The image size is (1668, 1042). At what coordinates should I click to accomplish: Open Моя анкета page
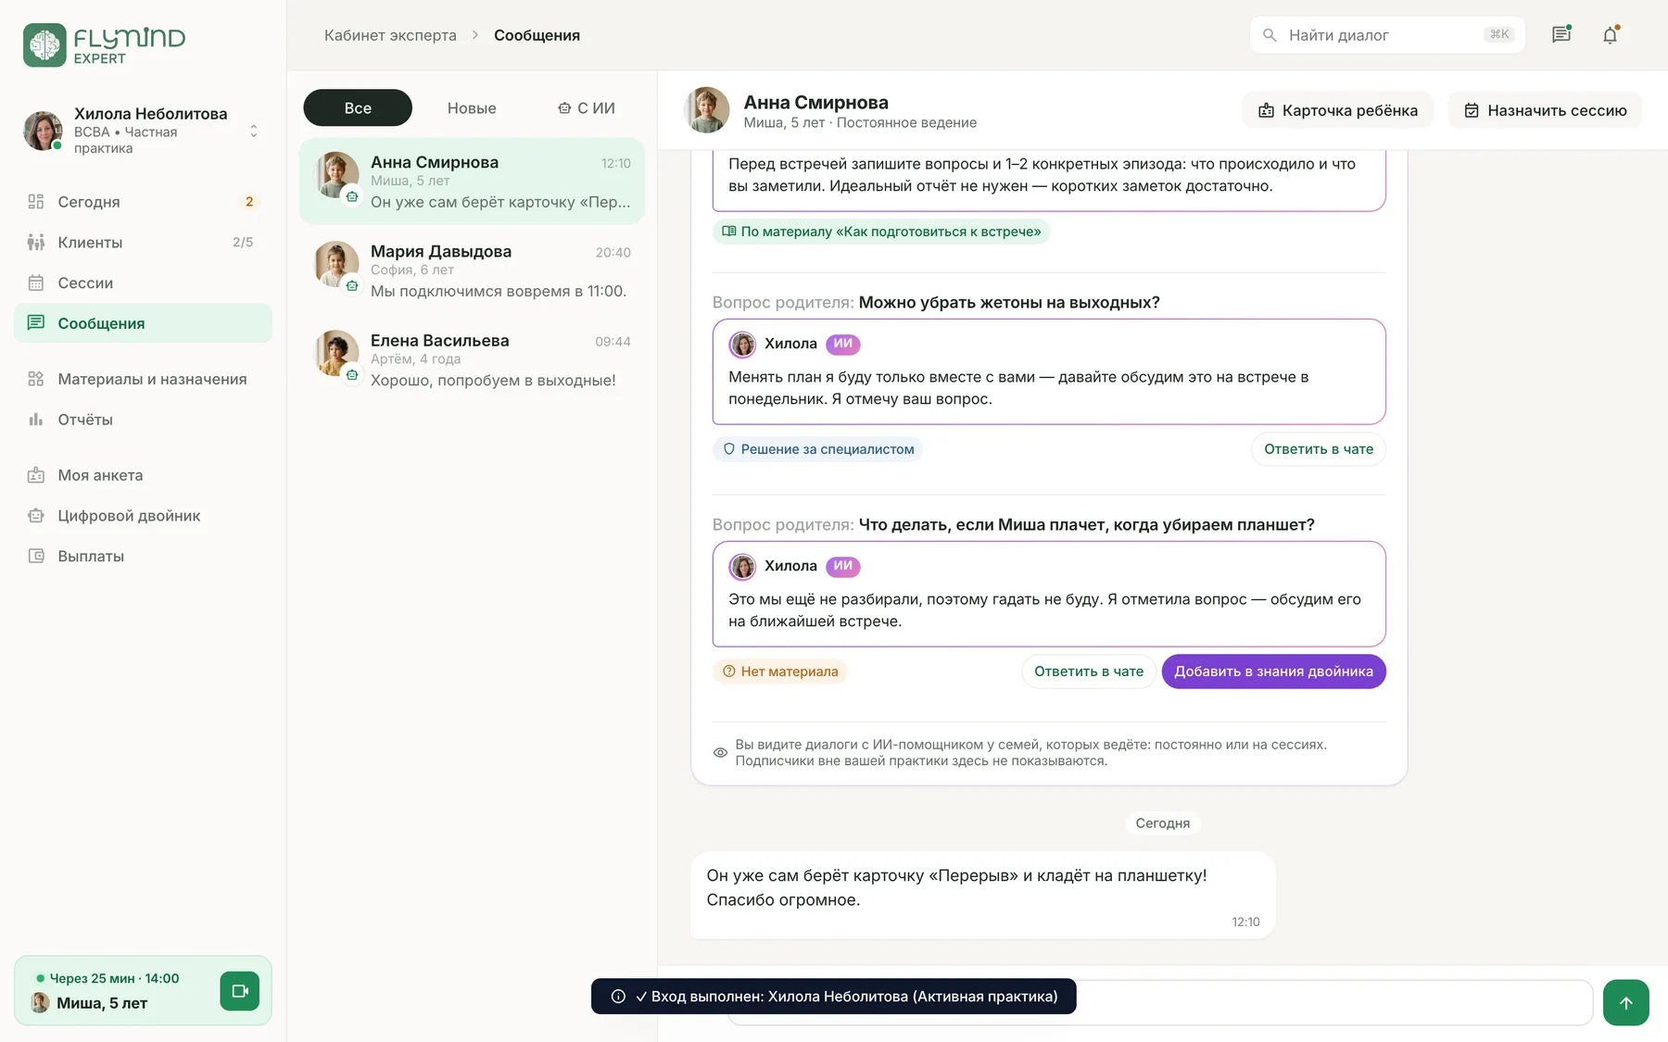(143, 475)
